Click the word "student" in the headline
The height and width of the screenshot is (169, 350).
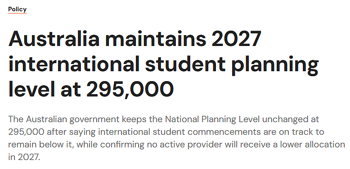coord(186,64)
